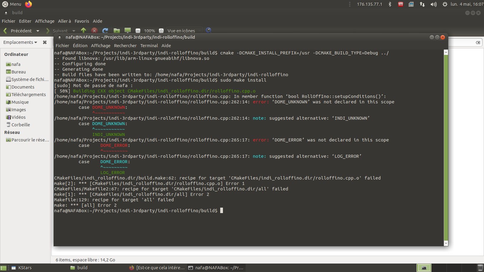Click the location bar clear icon behind the terminal
This screenshot has width=484, height=272.
click(478, 43)
